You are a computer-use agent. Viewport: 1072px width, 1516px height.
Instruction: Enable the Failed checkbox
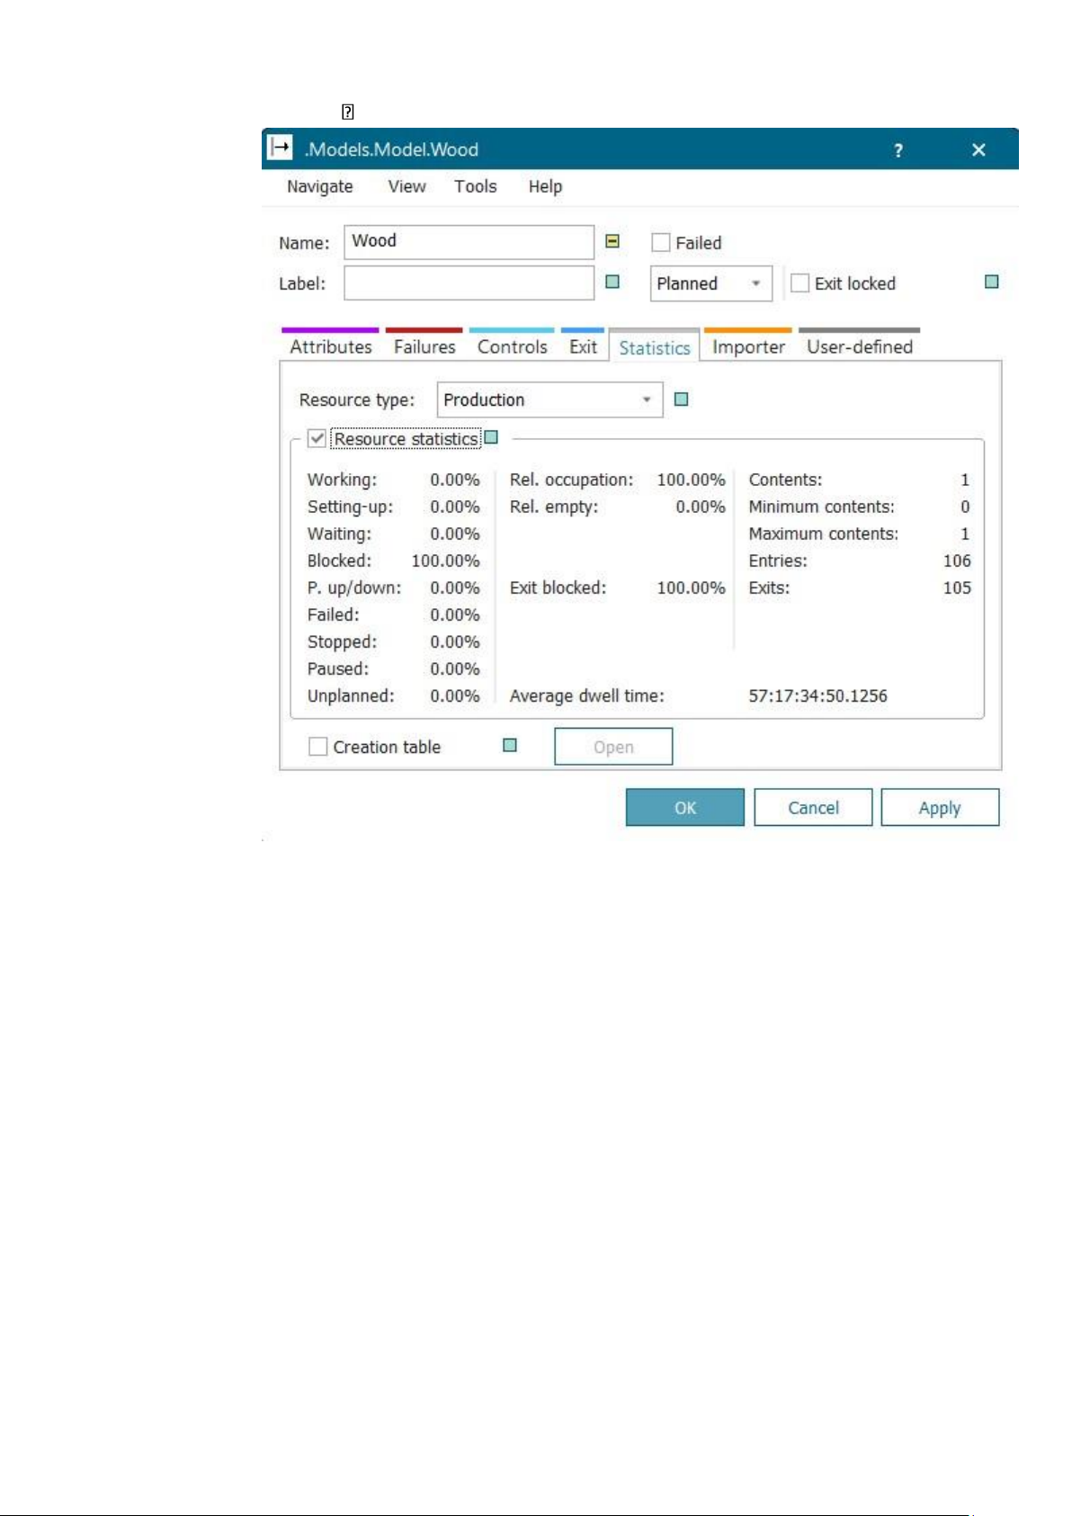click(661, 243)
